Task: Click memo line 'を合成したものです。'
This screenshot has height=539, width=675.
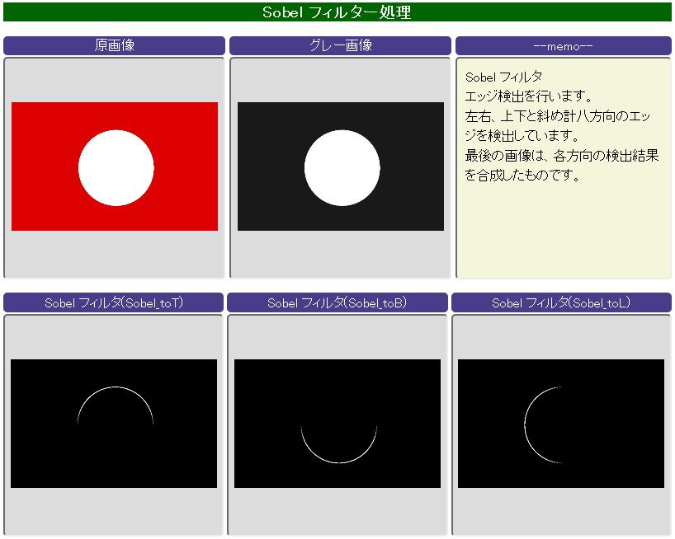Action: 522,175
